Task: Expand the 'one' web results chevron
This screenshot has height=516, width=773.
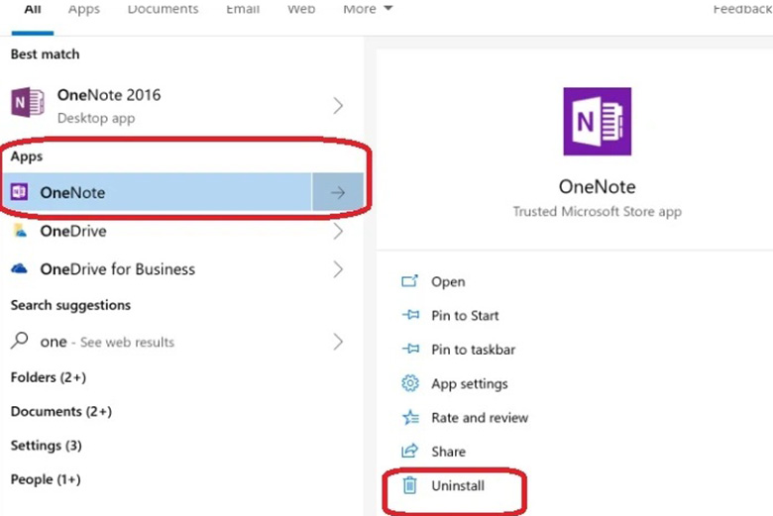Action: coord(338,341)
